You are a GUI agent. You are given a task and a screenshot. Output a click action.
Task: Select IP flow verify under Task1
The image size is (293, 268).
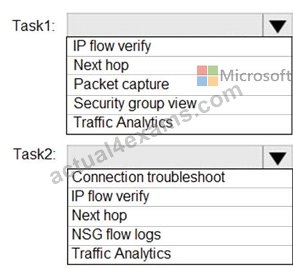pyautogui.click(x=179, y=46)
